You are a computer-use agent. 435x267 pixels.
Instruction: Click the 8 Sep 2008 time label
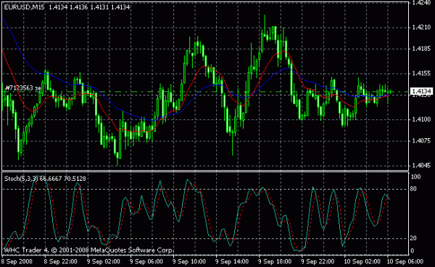[x=17, y=261]
